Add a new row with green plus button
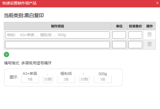This screenshot has width=160, height=109. pos(6,54)
